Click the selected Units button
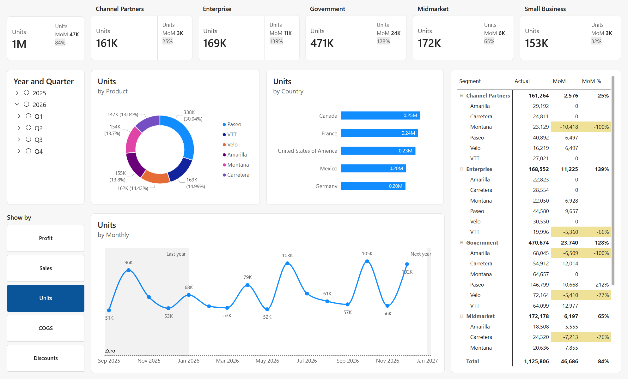The image size is (628, 379). 46,298
